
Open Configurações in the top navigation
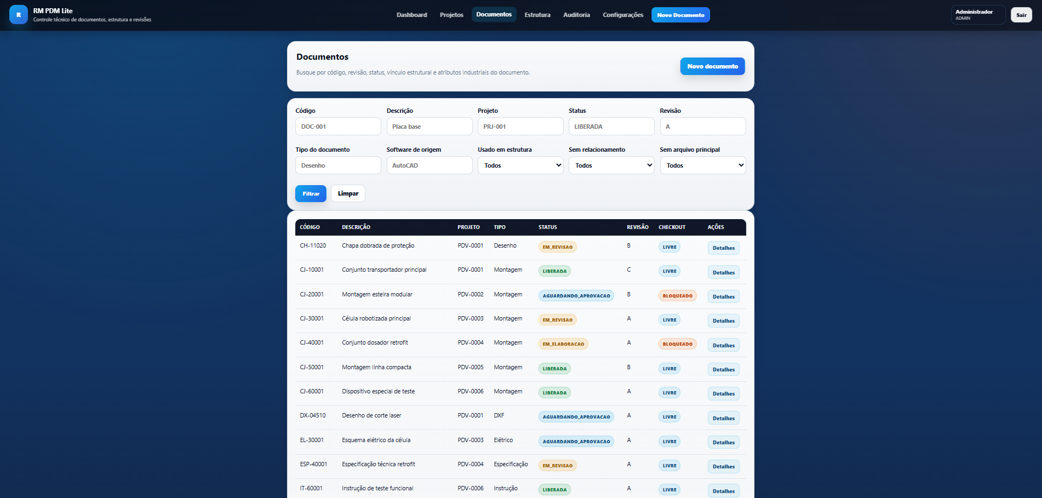click(623, 15)
